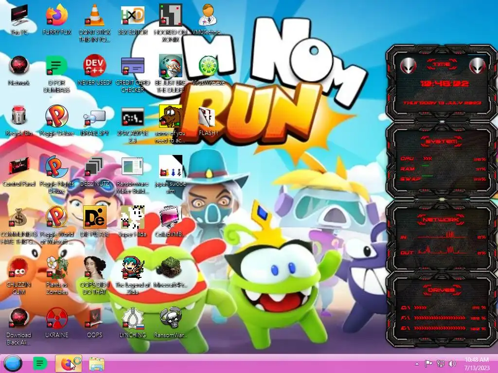This screenshot has width=498, height=373.
Task: Switch to Firefox in the taskbar
Action: [68, 363]
